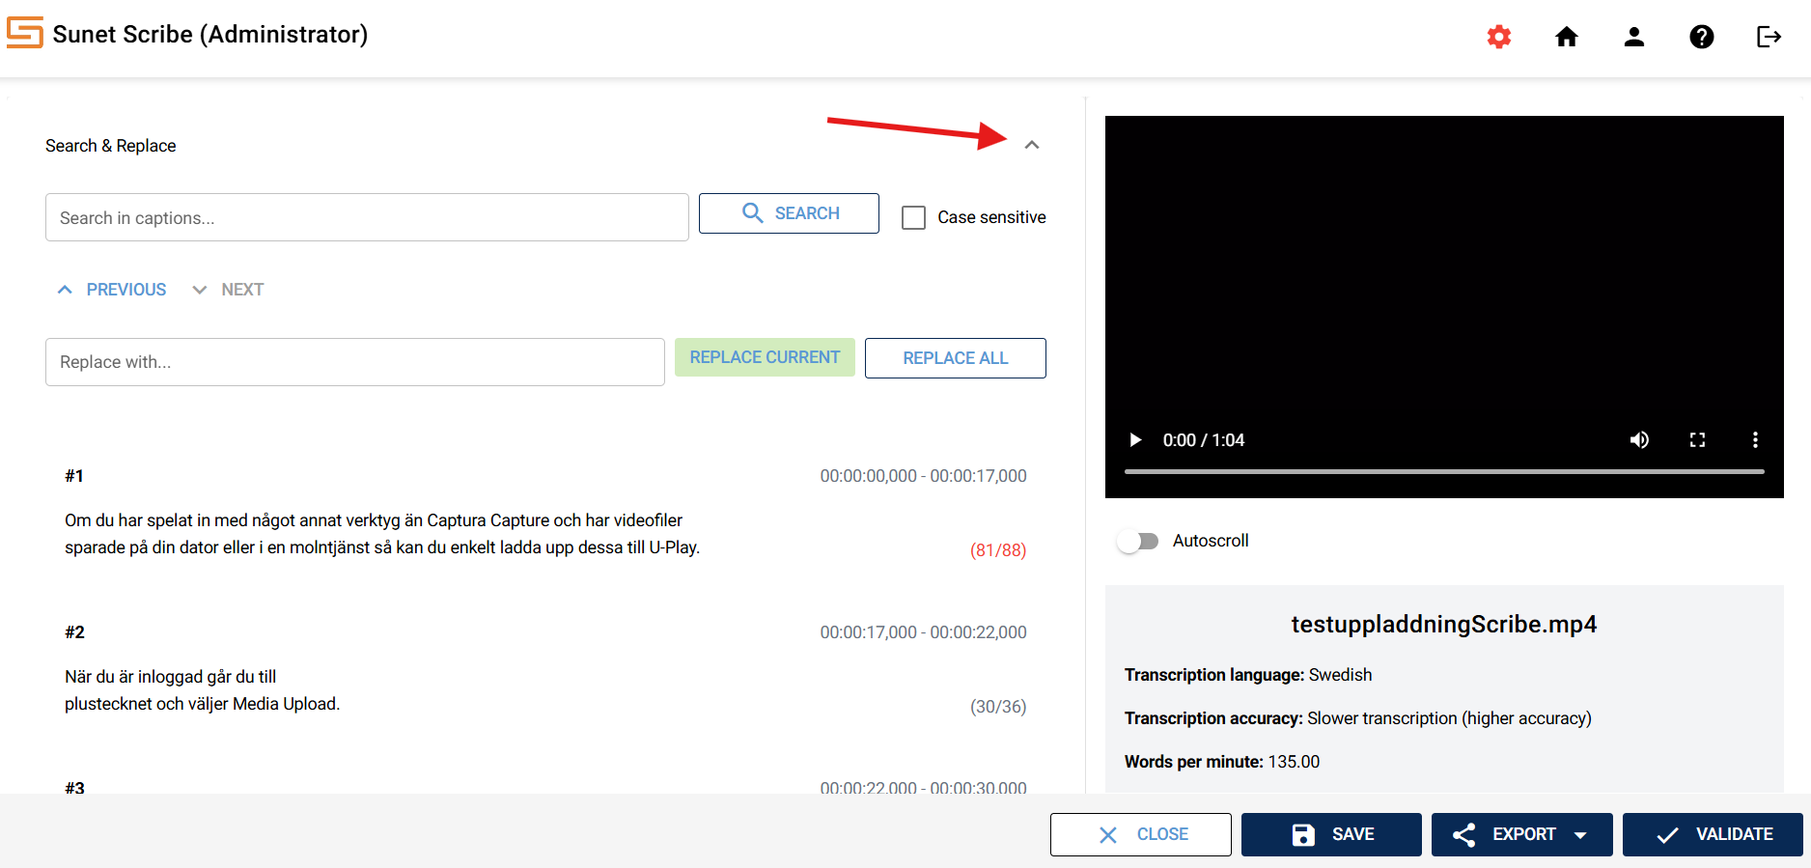
Task: Enable the Case sensitive checkbox
Action: (x=913, y=217)
